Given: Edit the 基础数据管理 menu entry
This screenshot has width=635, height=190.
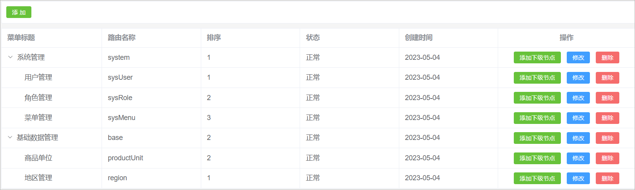Looking at the screenshot, I should (578, 138).
